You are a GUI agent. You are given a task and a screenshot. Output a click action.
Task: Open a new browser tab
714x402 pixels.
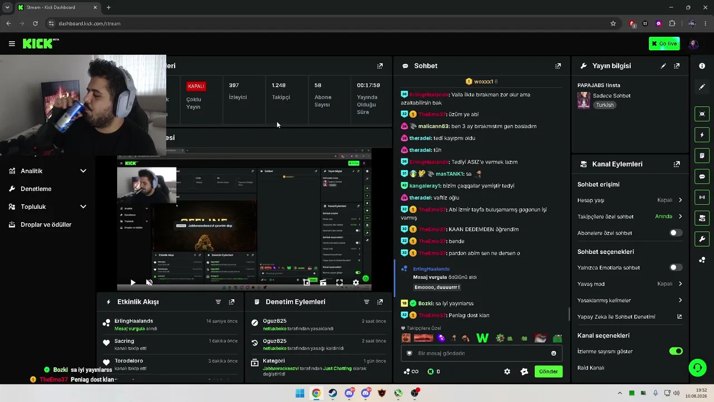tap(108, 7)
